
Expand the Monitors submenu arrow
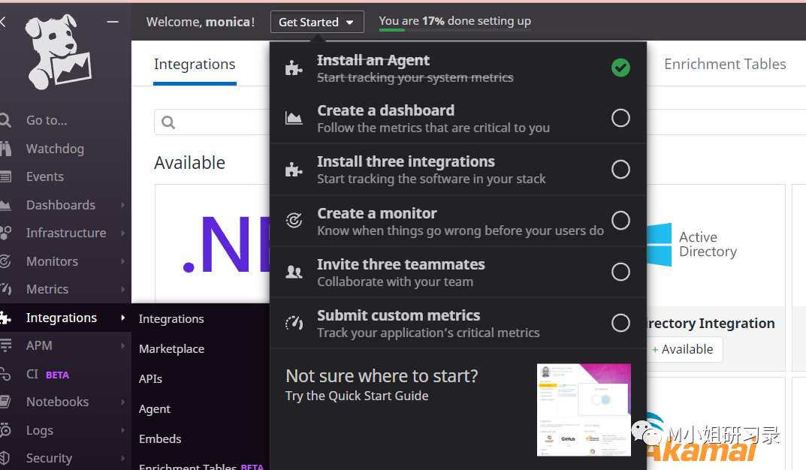point(123,261)
